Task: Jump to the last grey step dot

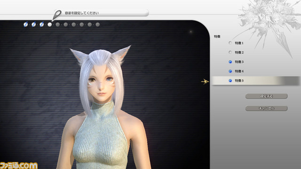Action: point(98,24)
